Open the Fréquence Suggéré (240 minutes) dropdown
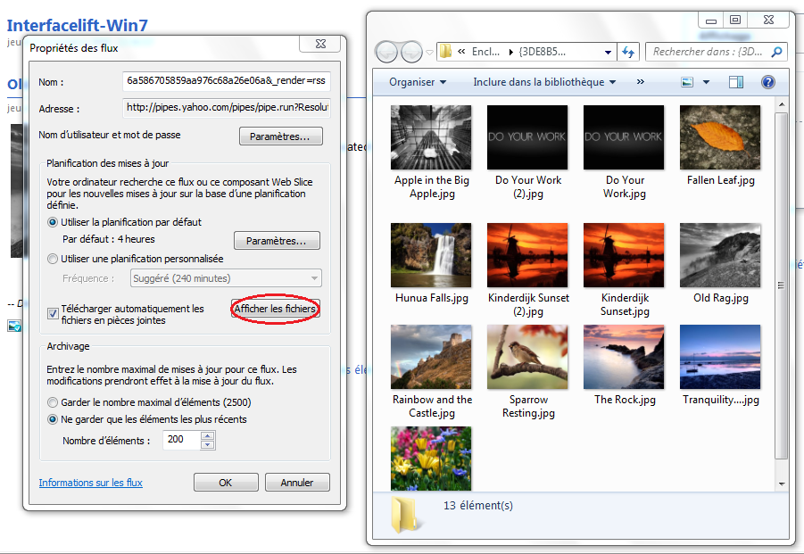804x554 pixels. [x=226, y=278]
